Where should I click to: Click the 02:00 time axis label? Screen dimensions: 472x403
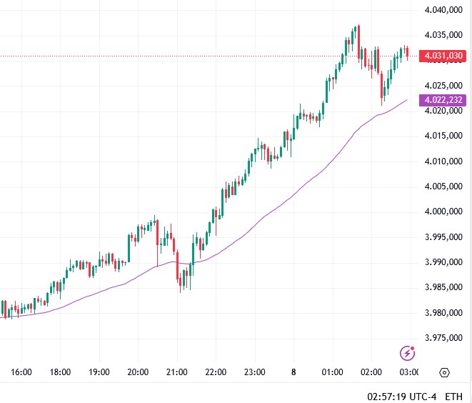[x=371, y=372]
